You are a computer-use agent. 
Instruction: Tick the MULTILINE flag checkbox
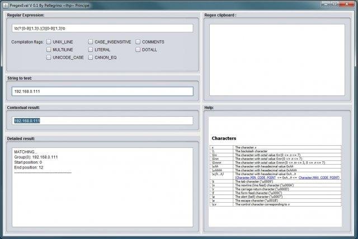point(49,50)
